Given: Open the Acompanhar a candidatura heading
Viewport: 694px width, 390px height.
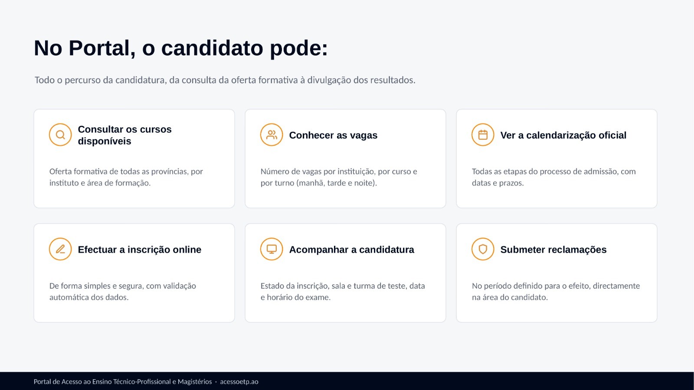Looking at the screenshot, I should [352, 249].
